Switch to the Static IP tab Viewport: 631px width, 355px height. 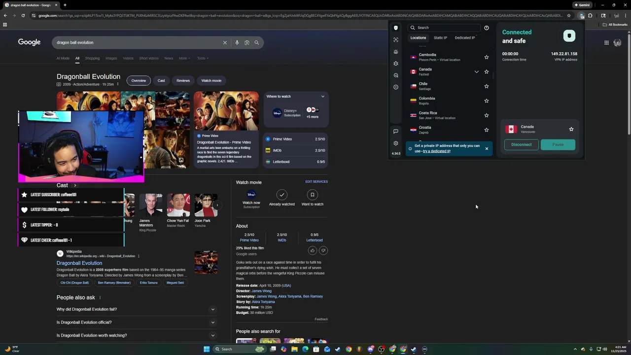(x=440, y=37)
